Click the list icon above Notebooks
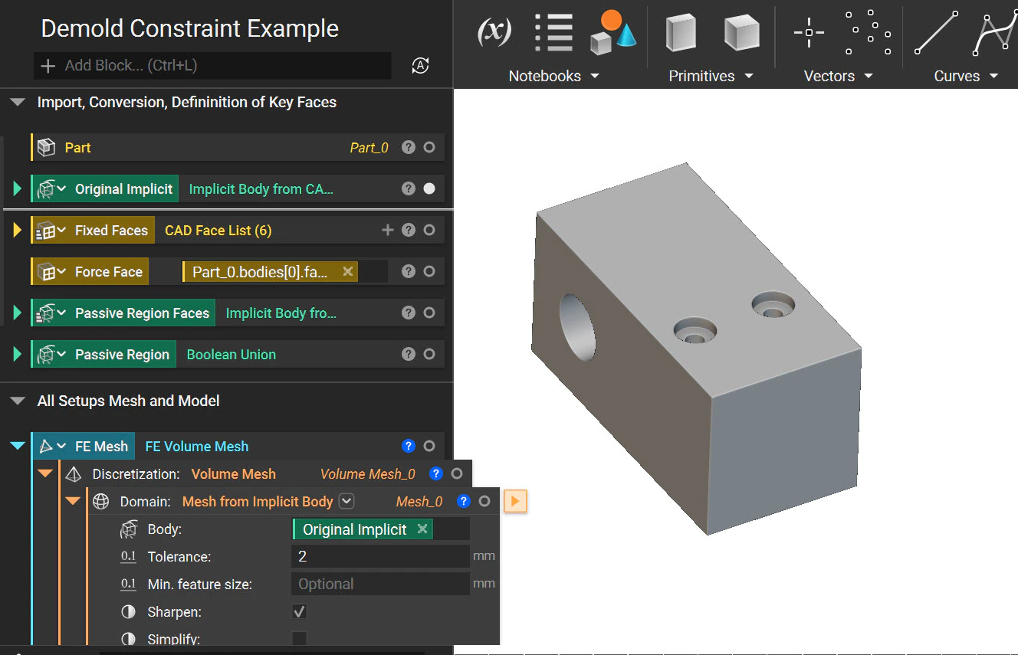 (554, 33)
